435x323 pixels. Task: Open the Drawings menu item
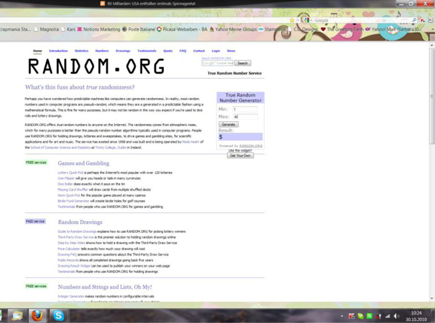coord(123,51)
